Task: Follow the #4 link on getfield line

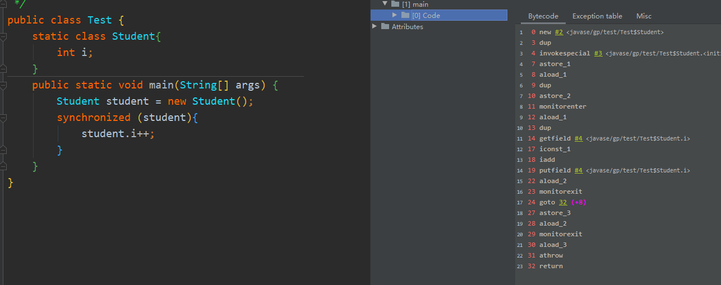Action: click(x=579, y=139)
